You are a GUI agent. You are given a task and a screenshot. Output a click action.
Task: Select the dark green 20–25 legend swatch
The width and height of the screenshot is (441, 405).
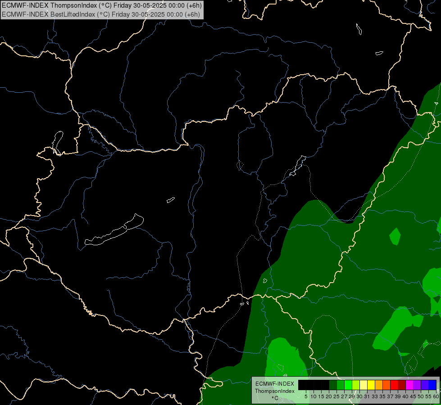[333, 385]
